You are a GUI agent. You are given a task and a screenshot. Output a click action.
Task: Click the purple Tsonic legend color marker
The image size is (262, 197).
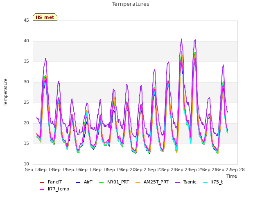(177, 182)
